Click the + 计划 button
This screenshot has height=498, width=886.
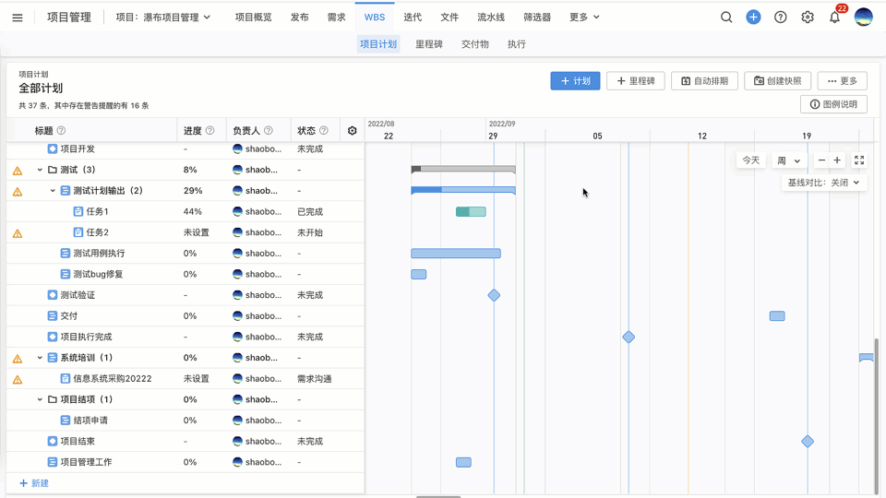[575, 81]
